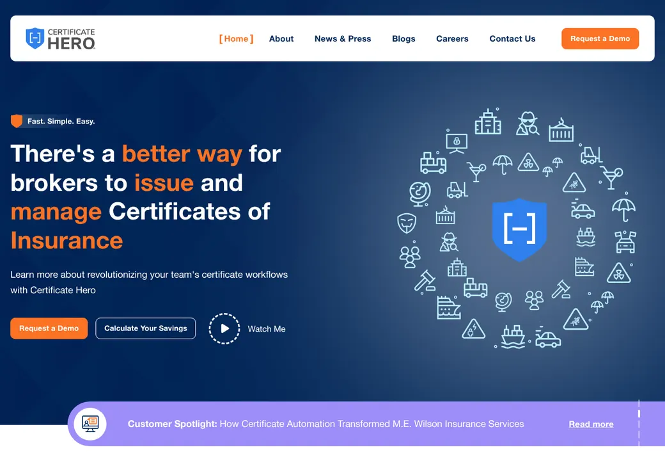Open the Home menu item
665x468 pixels.
[x=236, y=38]
